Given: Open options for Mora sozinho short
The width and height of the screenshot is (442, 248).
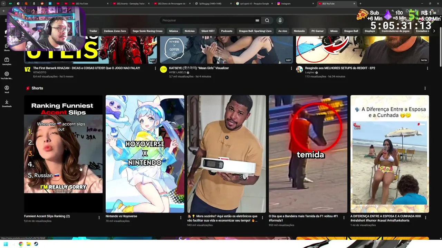Looking at the screenshot, I should (x=262, y=218).
